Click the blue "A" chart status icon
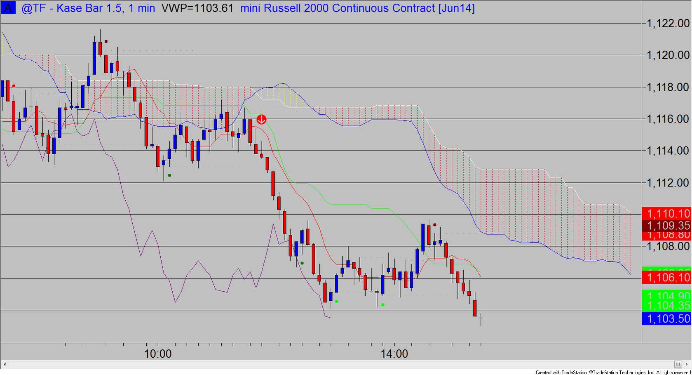692x375 pixels. click(x=8, y=8)
